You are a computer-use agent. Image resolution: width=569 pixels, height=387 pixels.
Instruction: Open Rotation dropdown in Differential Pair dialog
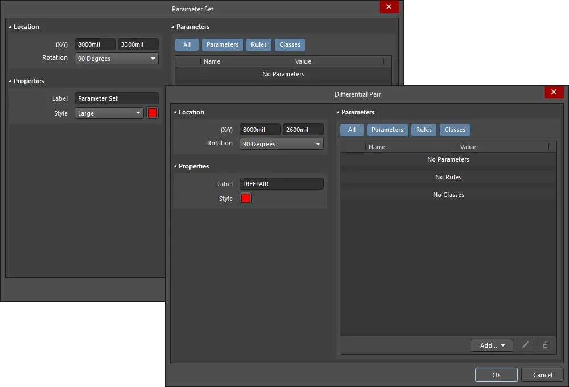coord(281,144)
